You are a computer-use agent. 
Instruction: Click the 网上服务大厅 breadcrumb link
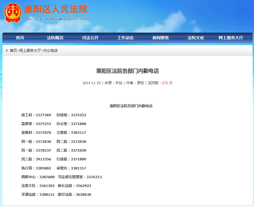(30, 50)
